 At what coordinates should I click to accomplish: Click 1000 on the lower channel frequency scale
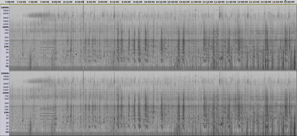click(6, 93)
